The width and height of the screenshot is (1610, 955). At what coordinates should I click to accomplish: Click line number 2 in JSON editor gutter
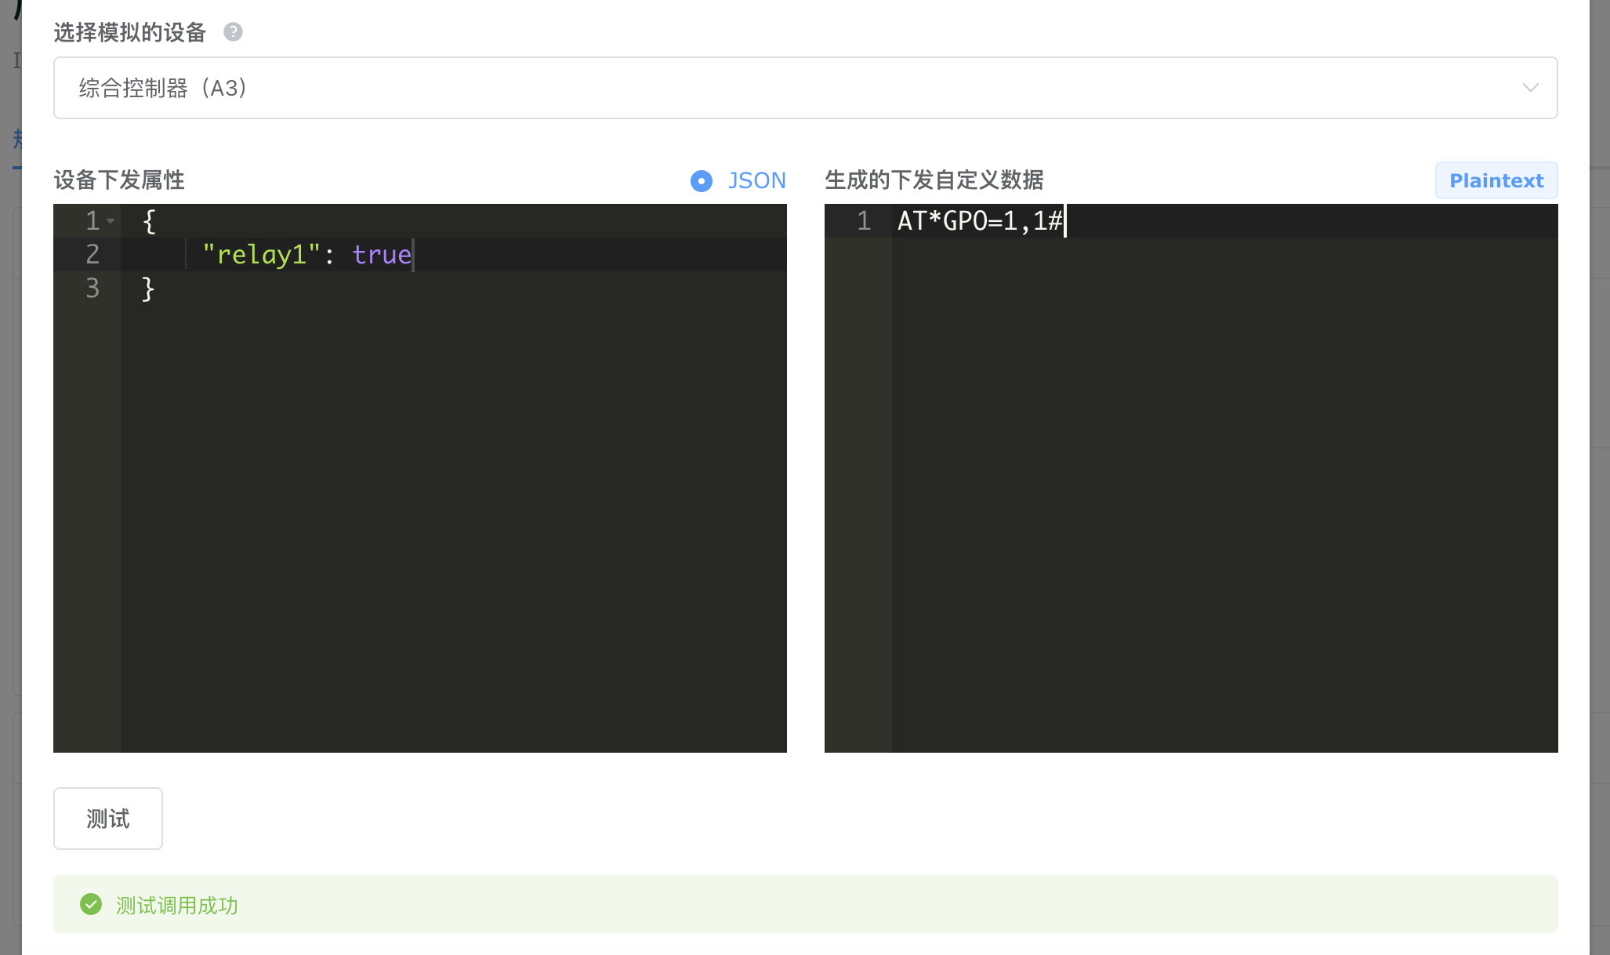point(92,254)
